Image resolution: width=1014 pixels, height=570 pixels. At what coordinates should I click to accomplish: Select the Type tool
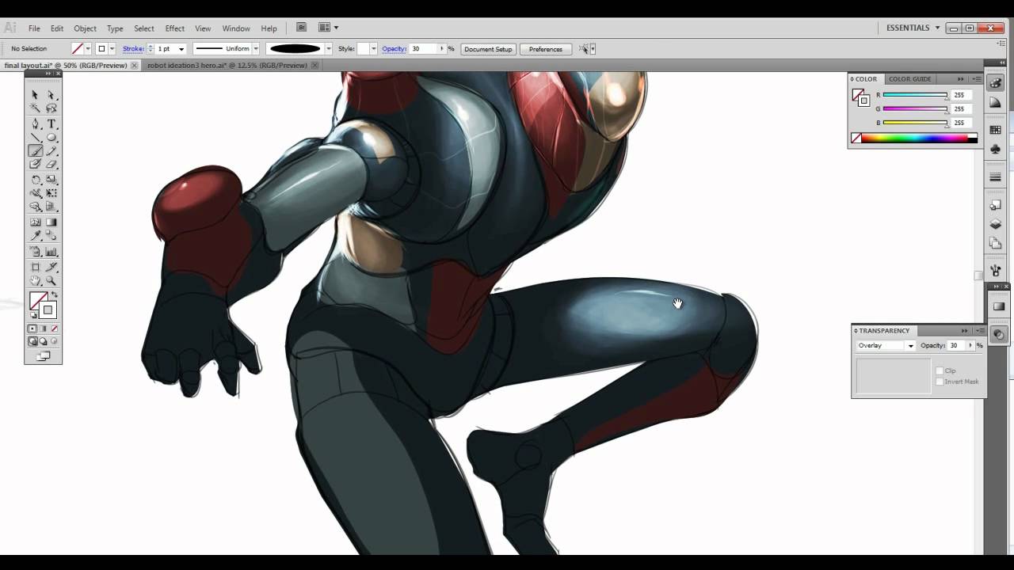pyautogui.click(x=51, y=123)
